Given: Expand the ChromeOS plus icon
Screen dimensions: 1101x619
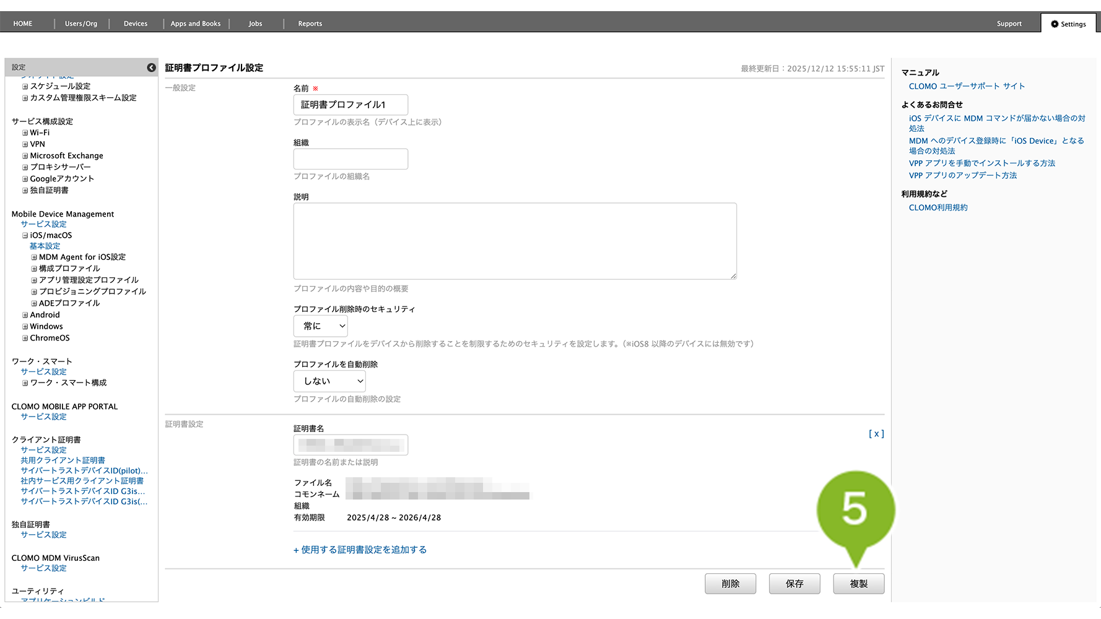Looking at the screenshot, I should 25,339.
